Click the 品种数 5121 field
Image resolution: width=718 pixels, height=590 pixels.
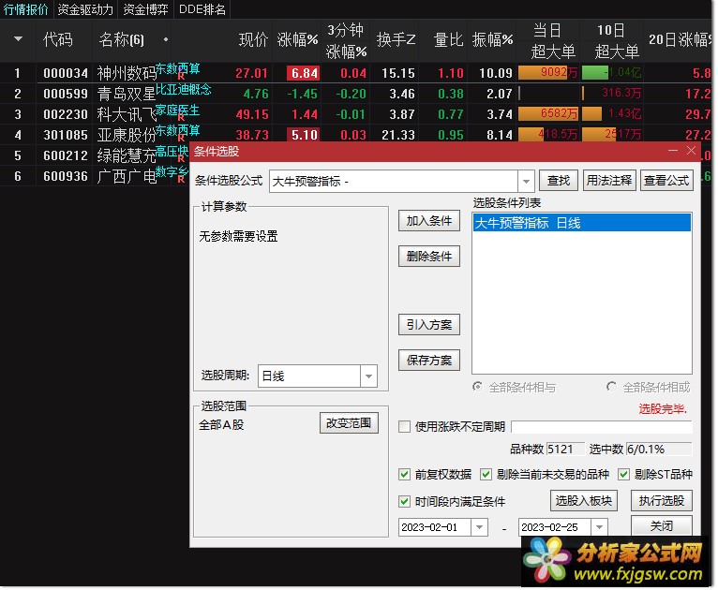(x=565, y=450)
